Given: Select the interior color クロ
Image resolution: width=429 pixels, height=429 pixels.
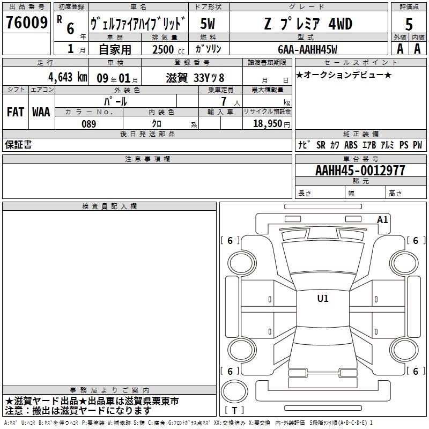Looking at the screenshot, I should [x=157, y=124].
